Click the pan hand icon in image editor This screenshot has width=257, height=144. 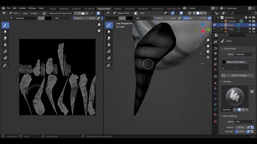(99, 30)
